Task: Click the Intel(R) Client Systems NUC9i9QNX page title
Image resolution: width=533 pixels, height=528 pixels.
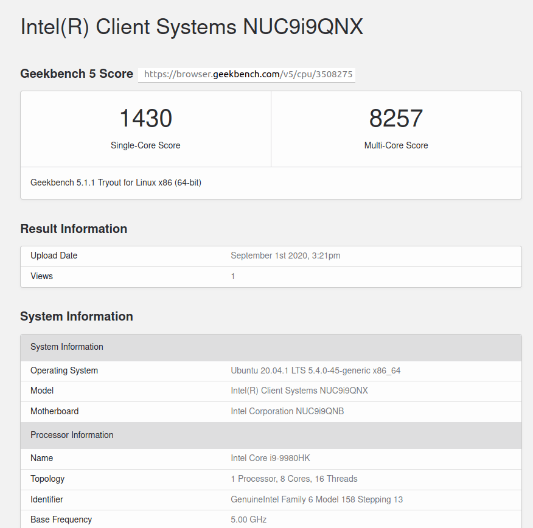Action: (x=192, y=27)
